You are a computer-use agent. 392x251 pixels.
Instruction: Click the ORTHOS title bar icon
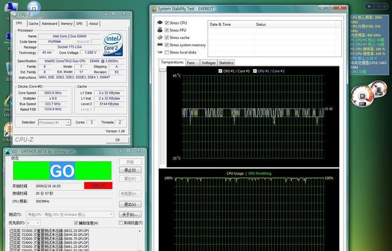(8, 151)
